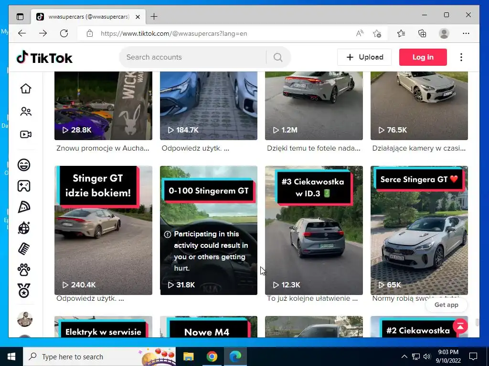Open Read aloud icon in address bar
The width and height of the screenshot is (489, 366).
pos(360,33)
